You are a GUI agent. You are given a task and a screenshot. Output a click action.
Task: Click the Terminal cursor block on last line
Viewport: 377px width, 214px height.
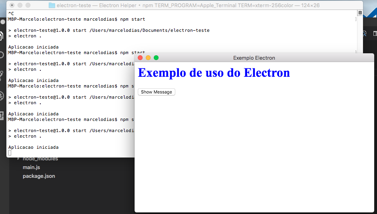(x=10, y=153)
